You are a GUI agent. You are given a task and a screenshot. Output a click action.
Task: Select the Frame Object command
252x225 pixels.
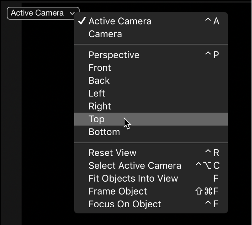click(118, 191)
